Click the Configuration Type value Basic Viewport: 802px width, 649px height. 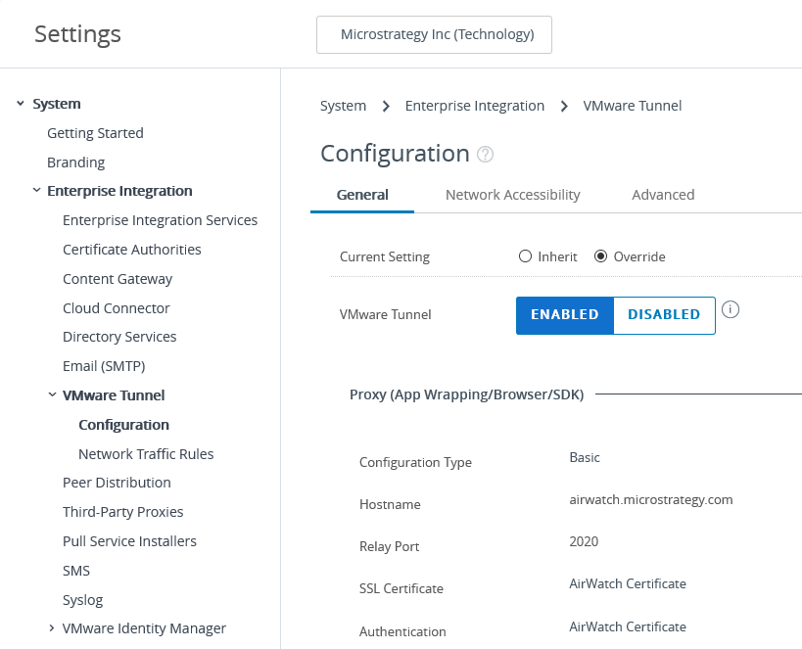[584, 457]
